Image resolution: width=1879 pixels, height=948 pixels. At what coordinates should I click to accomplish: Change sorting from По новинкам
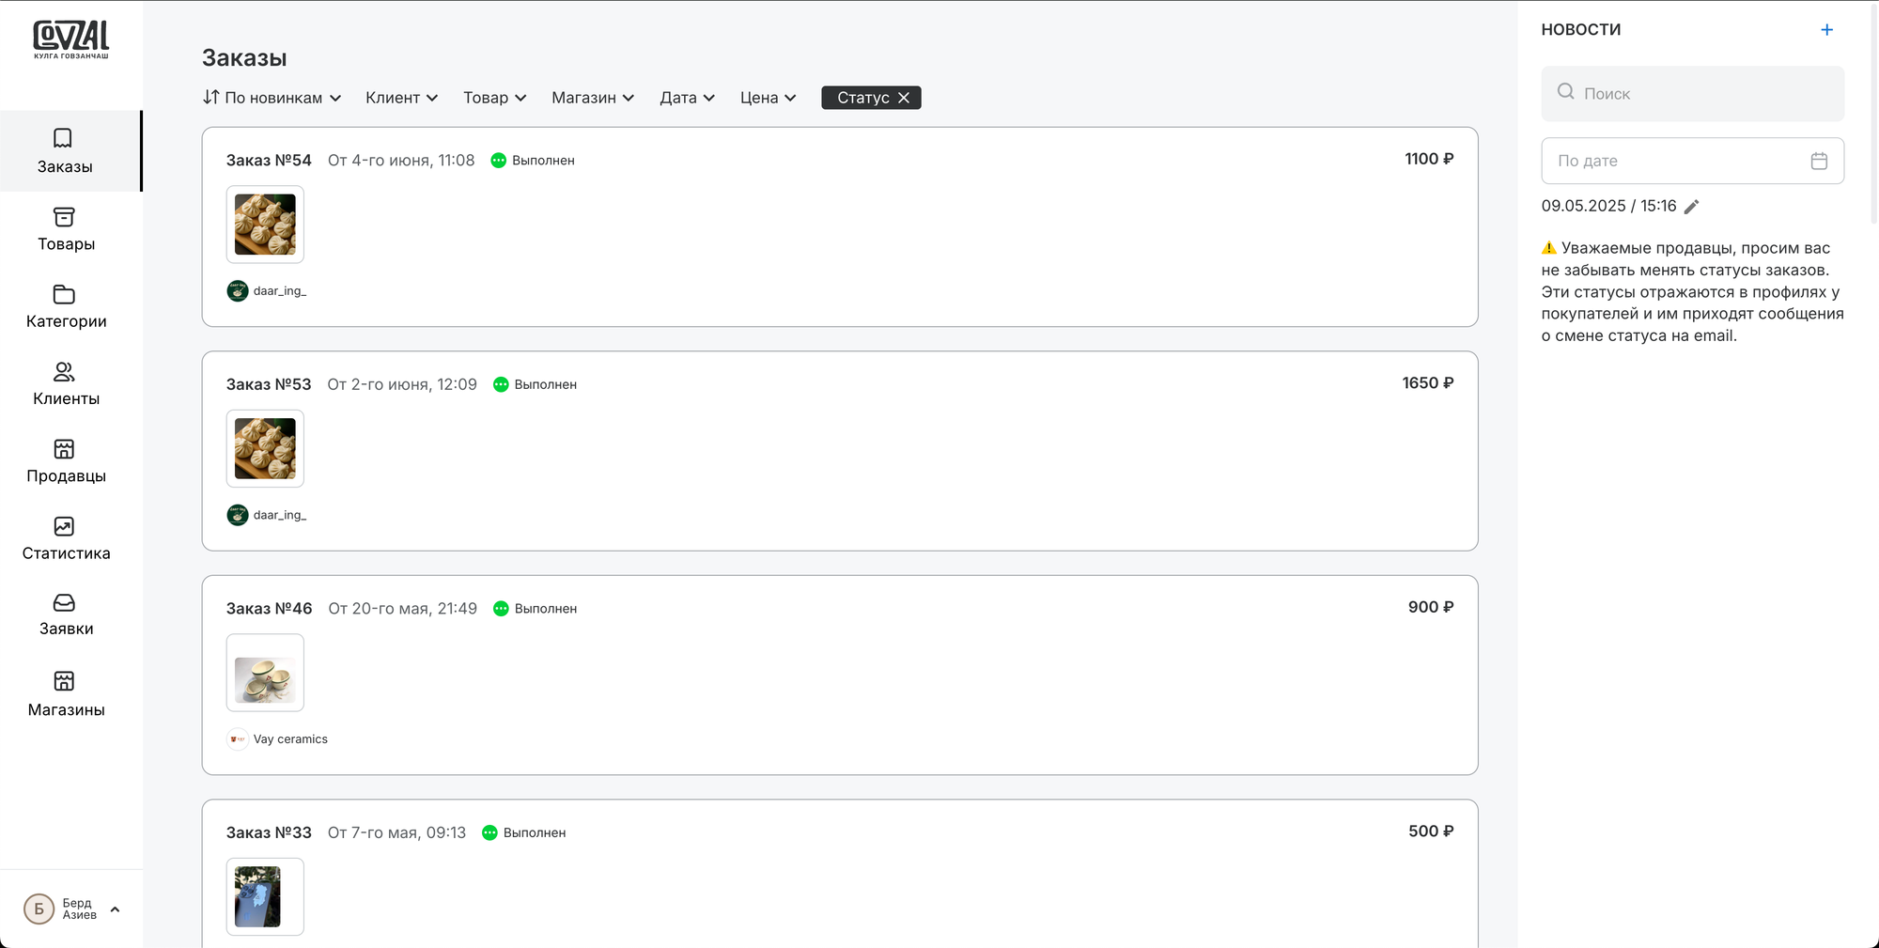[272, 98]
